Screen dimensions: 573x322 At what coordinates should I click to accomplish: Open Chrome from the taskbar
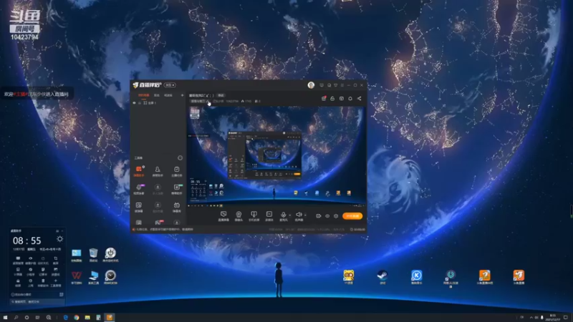coord(77,318)
